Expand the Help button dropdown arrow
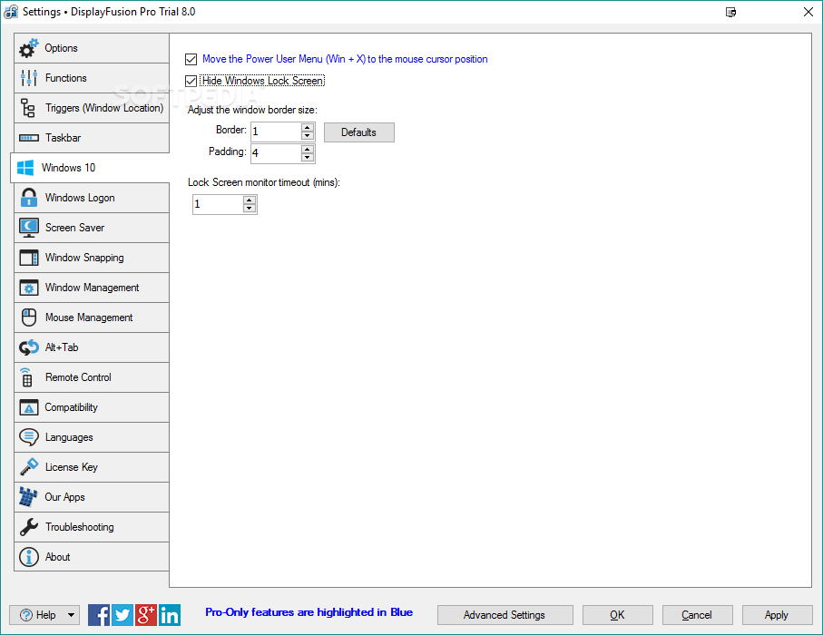Screen dimensions: 823x635 click(71, 615)
